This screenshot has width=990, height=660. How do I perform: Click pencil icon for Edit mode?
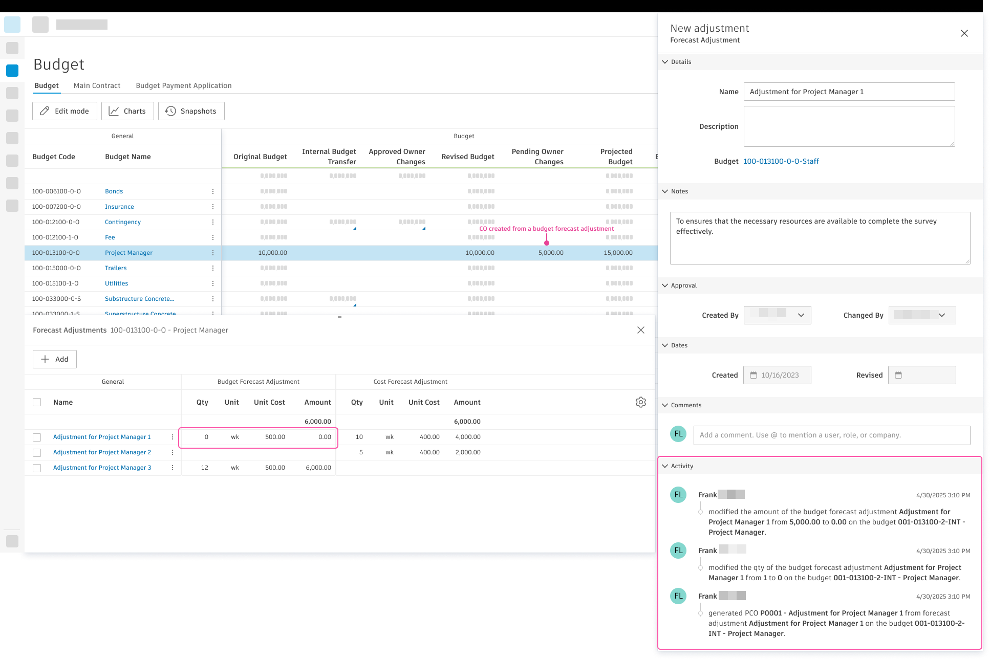click(45, 111)
